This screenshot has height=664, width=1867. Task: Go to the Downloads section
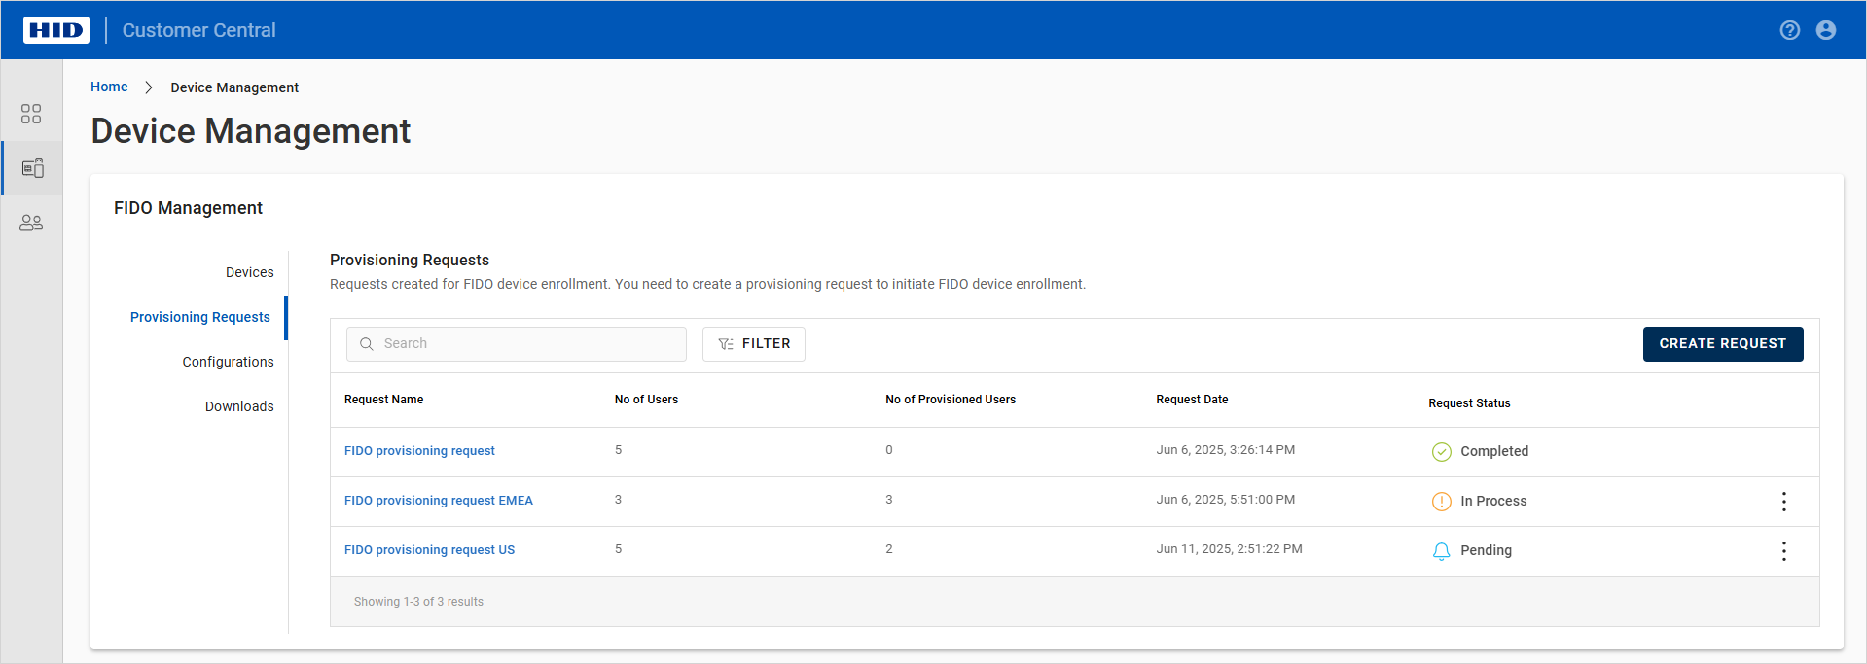pyautogui.click(x=239, y=406)
